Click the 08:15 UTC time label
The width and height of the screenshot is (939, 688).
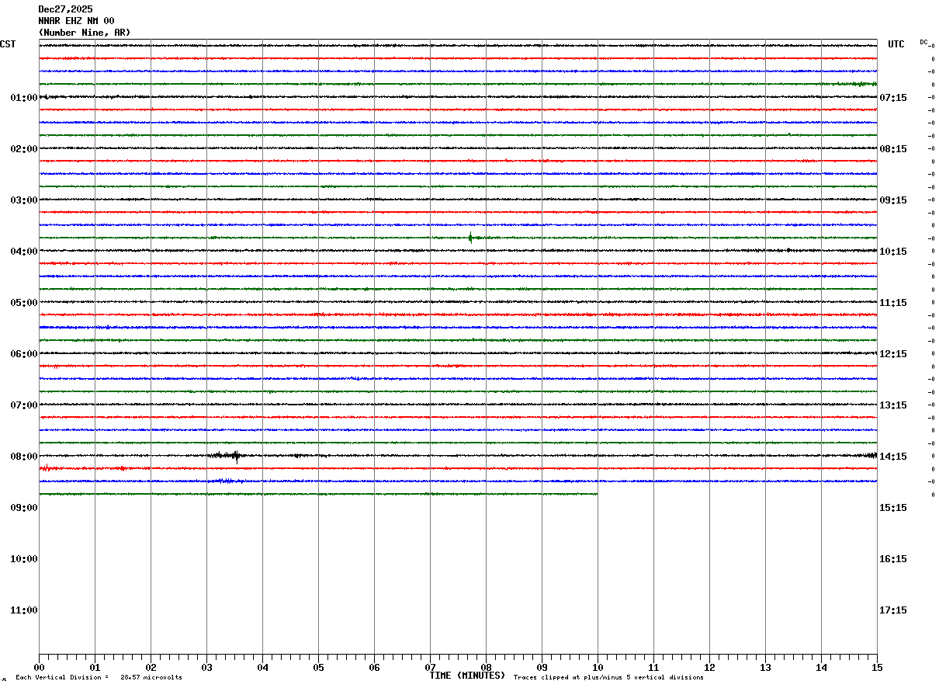click(893, 149)
